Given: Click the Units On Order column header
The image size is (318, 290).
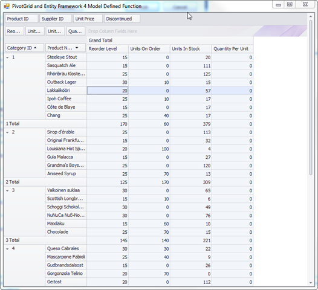Looking at the screenshot, I should [149, 49].
